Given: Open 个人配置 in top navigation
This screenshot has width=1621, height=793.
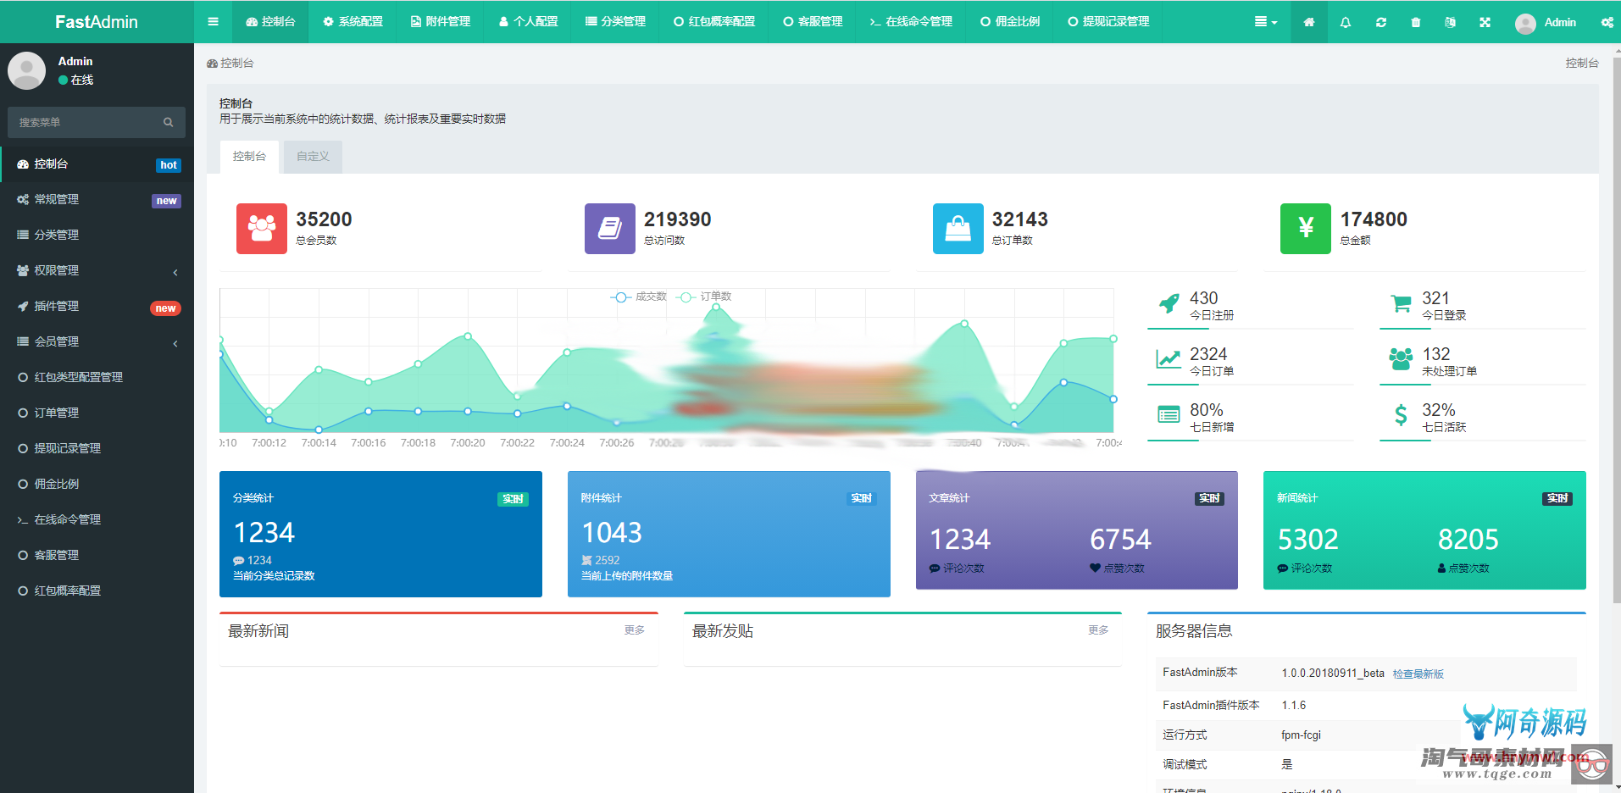Looking at the screenshot, I should click(x=528, y=22).
